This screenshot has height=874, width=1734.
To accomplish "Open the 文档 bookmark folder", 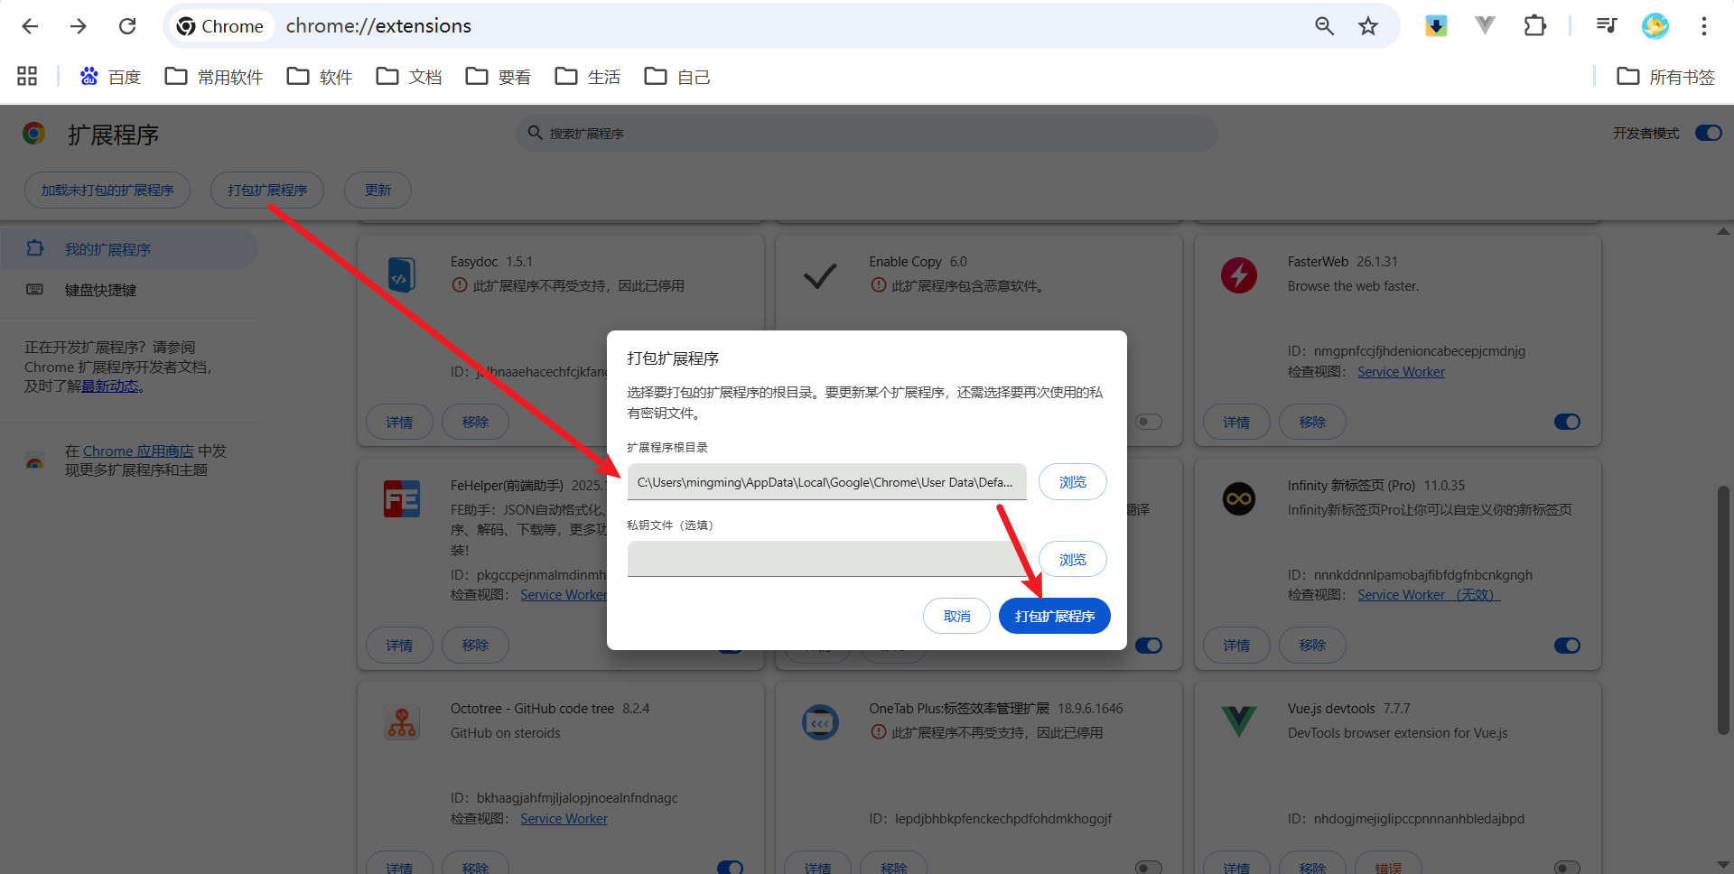I will (409, 77).
